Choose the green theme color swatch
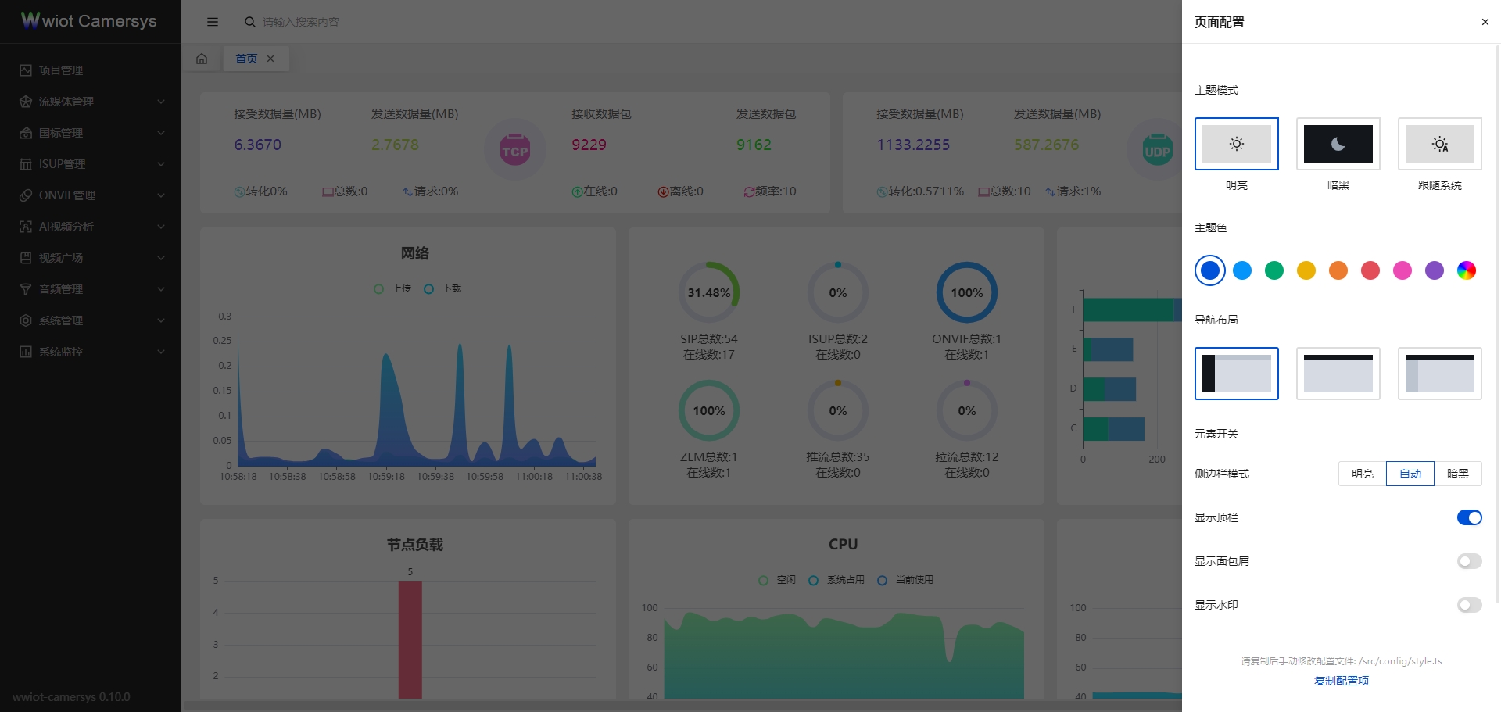 pyautogui.click(x=1274, y=270)
